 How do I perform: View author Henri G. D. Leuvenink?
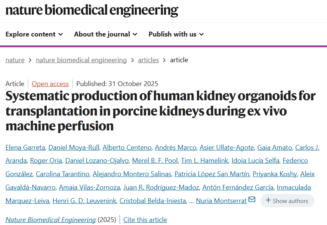[84, 201]
